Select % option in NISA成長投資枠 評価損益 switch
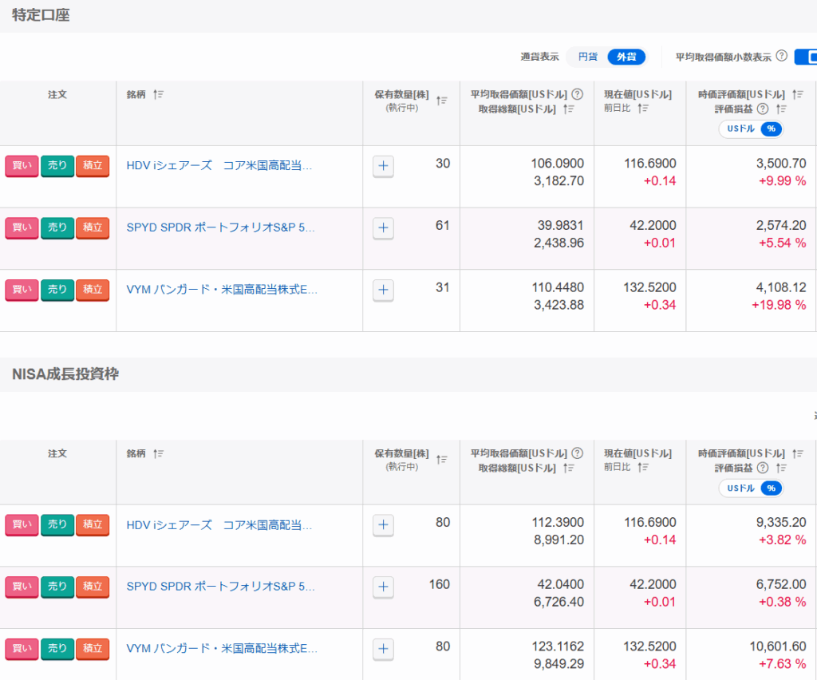 tap(771, 488)
